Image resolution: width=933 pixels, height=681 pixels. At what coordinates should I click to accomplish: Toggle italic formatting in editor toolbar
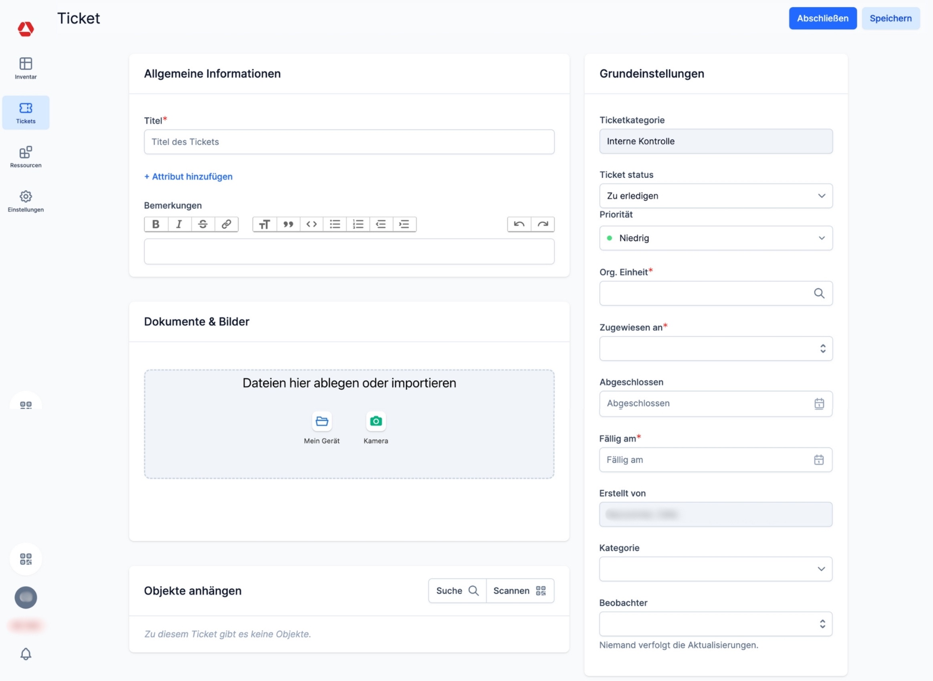pos(179,224)
